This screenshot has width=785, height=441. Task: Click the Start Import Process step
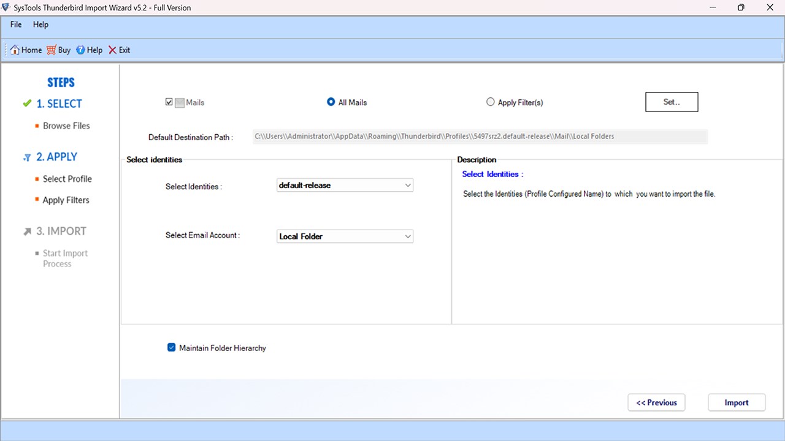(x=65, y=258)
